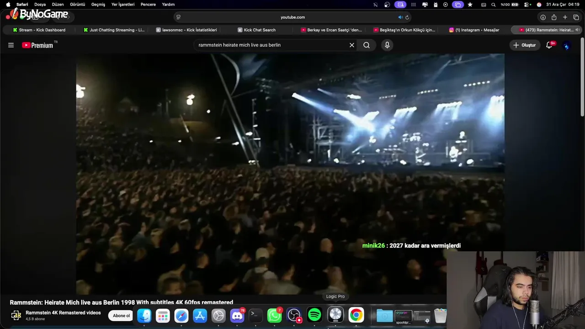The image size is (585, 329).
Task: Open Safari downloads list
Action: click(x=543, y=17)
